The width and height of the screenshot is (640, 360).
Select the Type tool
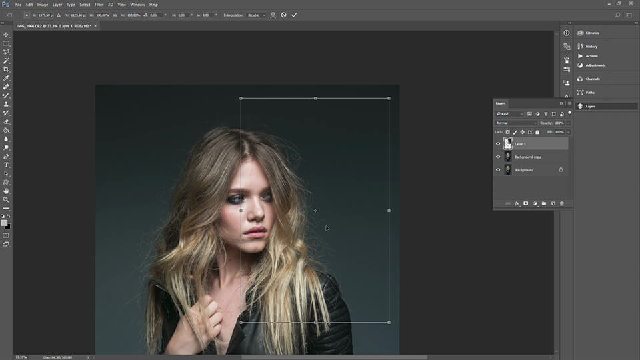pos(6,165)
